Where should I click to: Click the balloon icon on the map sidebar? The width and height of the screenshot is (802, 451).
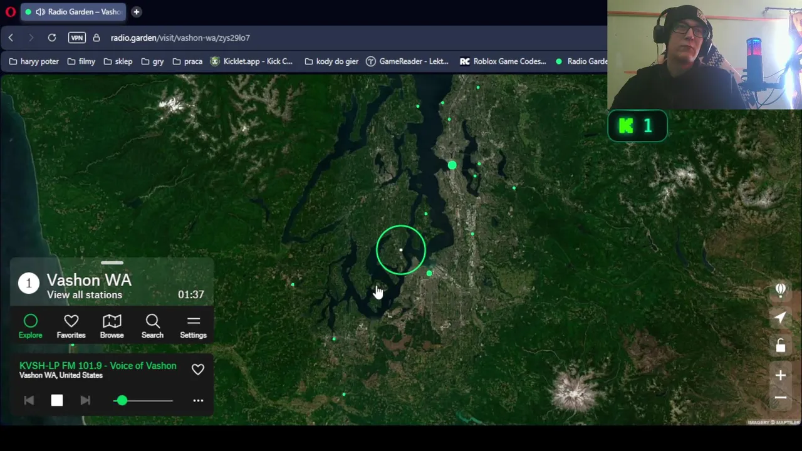[780, 289]
